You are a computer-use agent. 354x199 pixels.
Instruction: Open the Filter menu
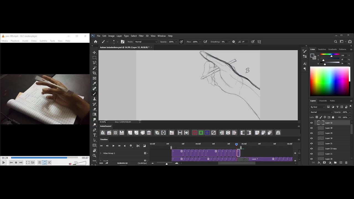click(x=141, y=36)
